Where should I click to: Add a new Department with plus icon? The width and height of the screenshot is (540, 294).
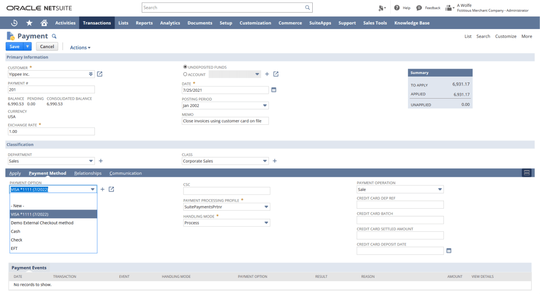tap(101, 160)
